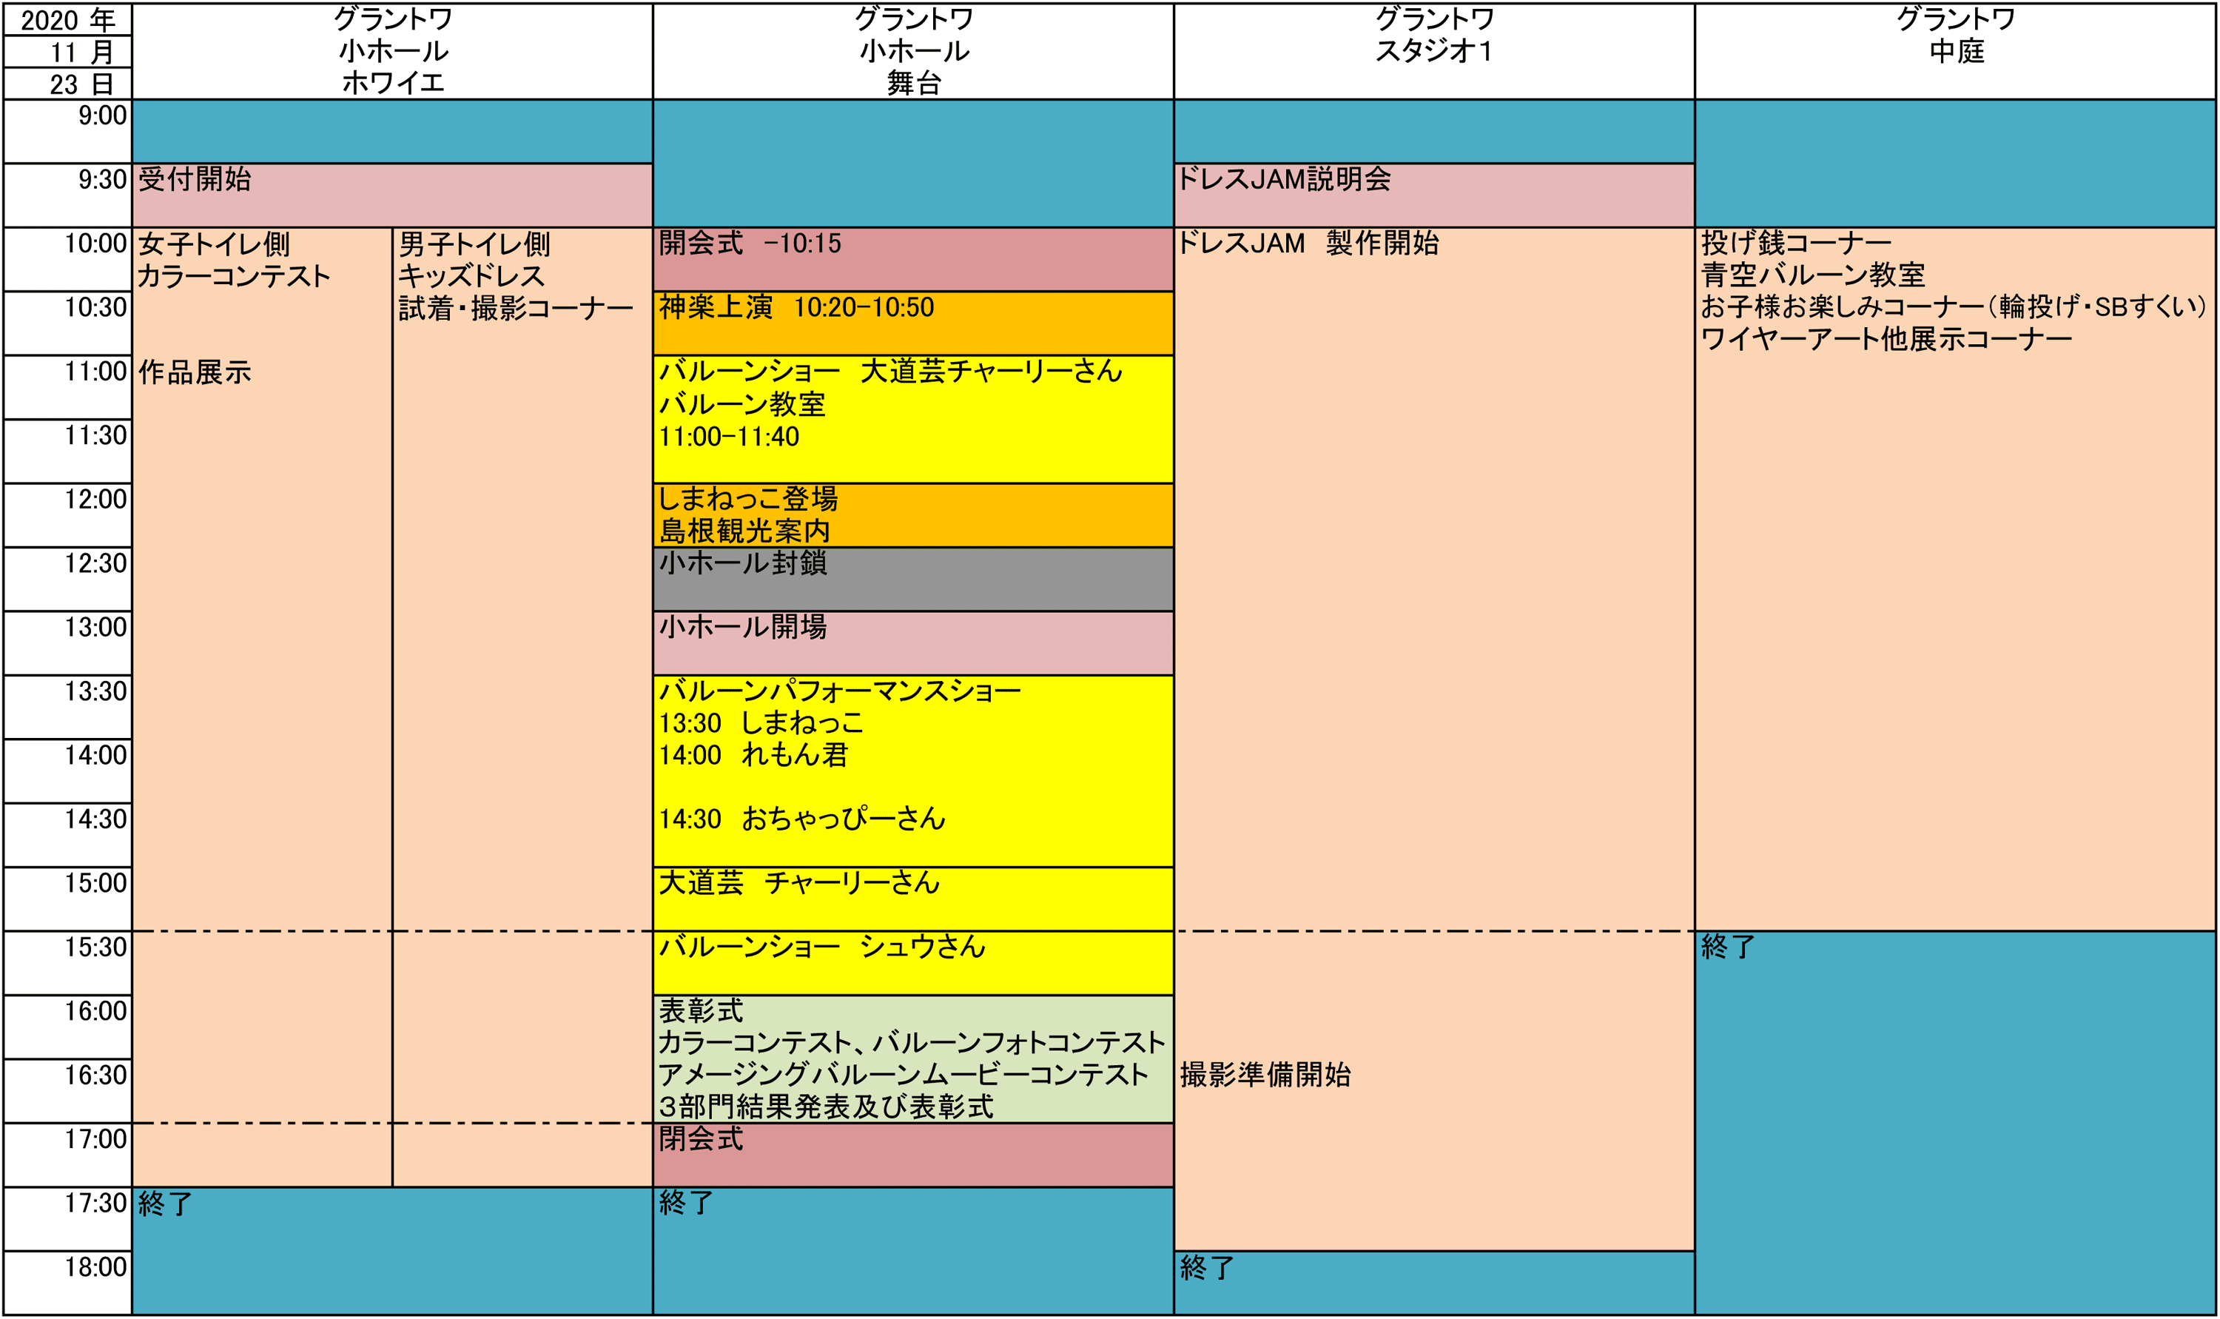Click the 'バルーン教室' line in stage column
The width and height of the screenshot is (2220, 1319).
click(x=743, y=404)
